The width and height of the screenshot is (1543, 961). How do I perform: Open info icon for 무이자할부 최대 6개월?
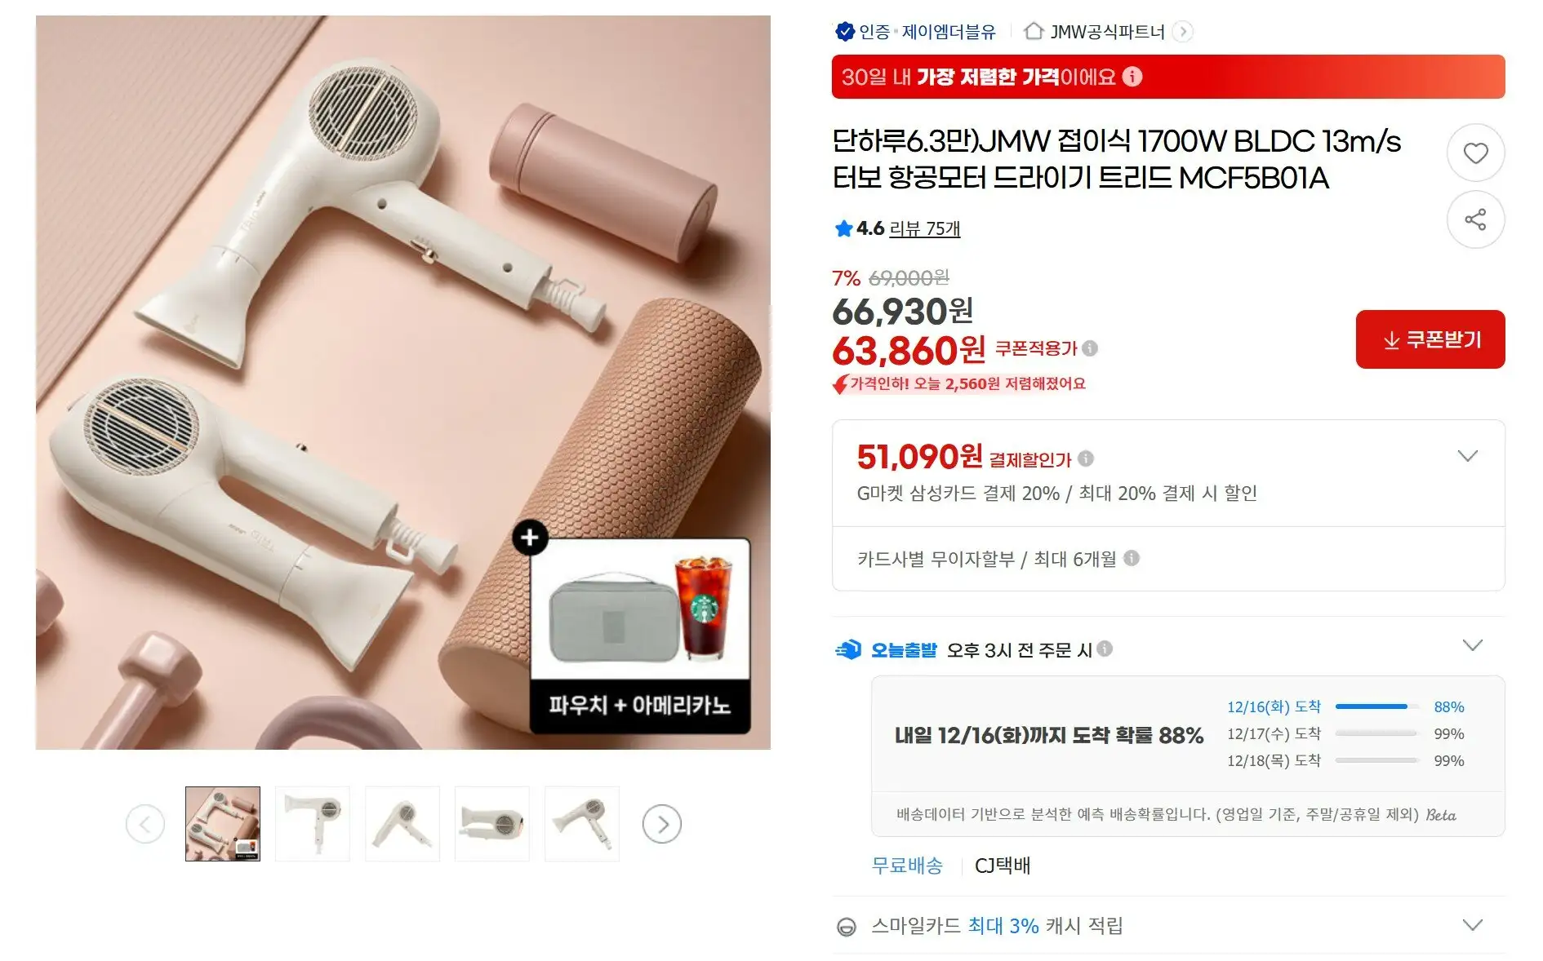click(x=1132, y=558)
